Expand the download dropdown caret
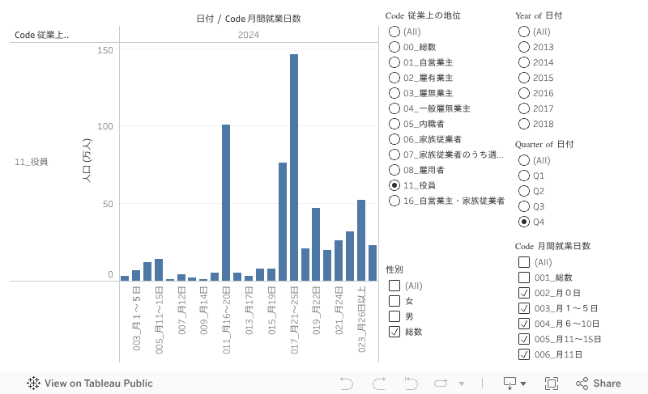Screen dimensions: 648x394 click(523, 383)
